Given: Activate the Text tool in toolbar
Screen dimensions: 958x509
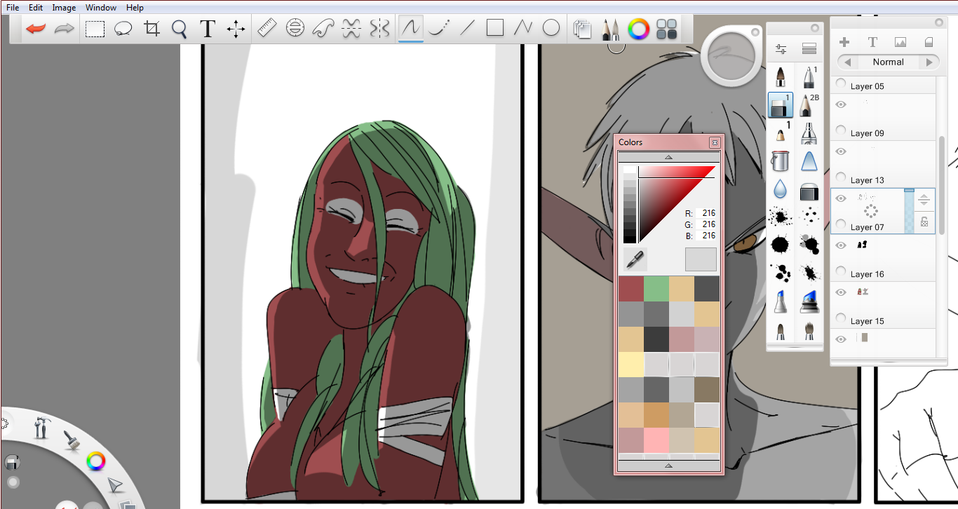Looking at the screenshot, I should click(x=208, y=29).
